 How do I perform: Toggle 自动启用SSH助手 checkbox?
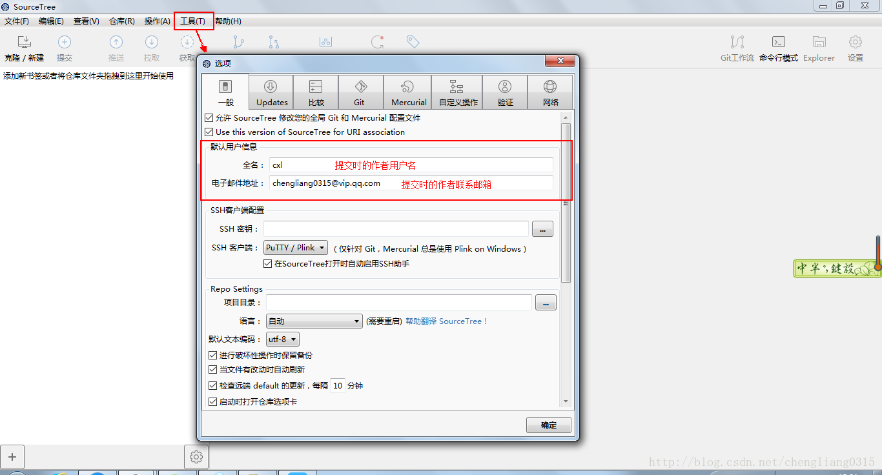[268, 264]
